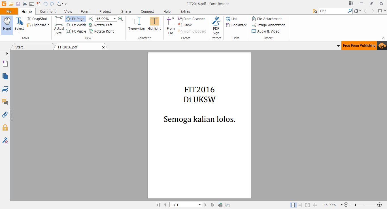Switch to continuous facing display mode
387x209 pixels.
click(x=315, y=205)
